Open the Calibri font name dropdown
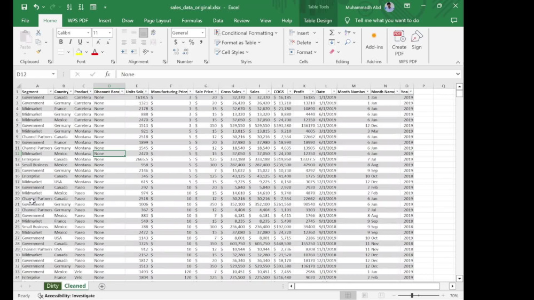Screen dimensions: 534x300 (x=88, y=33)
